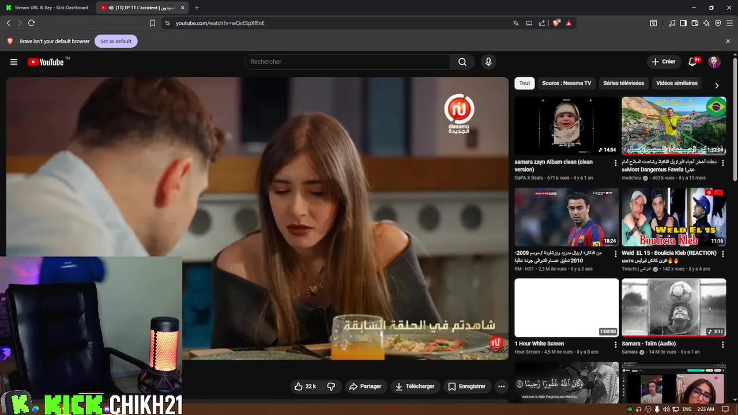Click the cast/install screen icon in address bar
The image size is (738, 415).
[x=529, y=23]
